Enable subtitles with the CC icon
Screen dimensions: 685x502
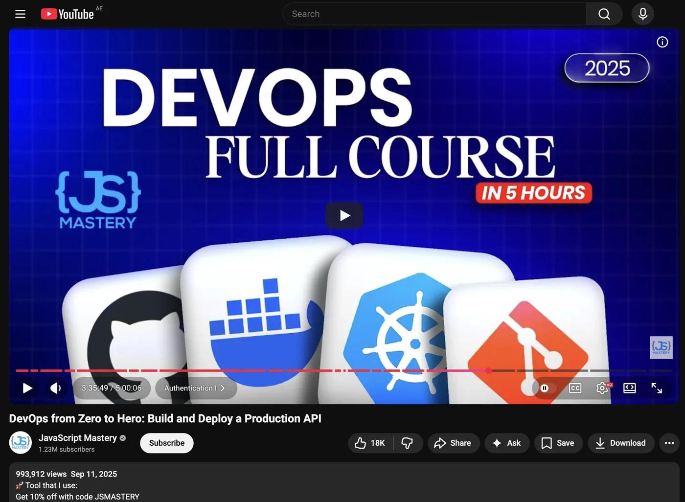[574, 388]
